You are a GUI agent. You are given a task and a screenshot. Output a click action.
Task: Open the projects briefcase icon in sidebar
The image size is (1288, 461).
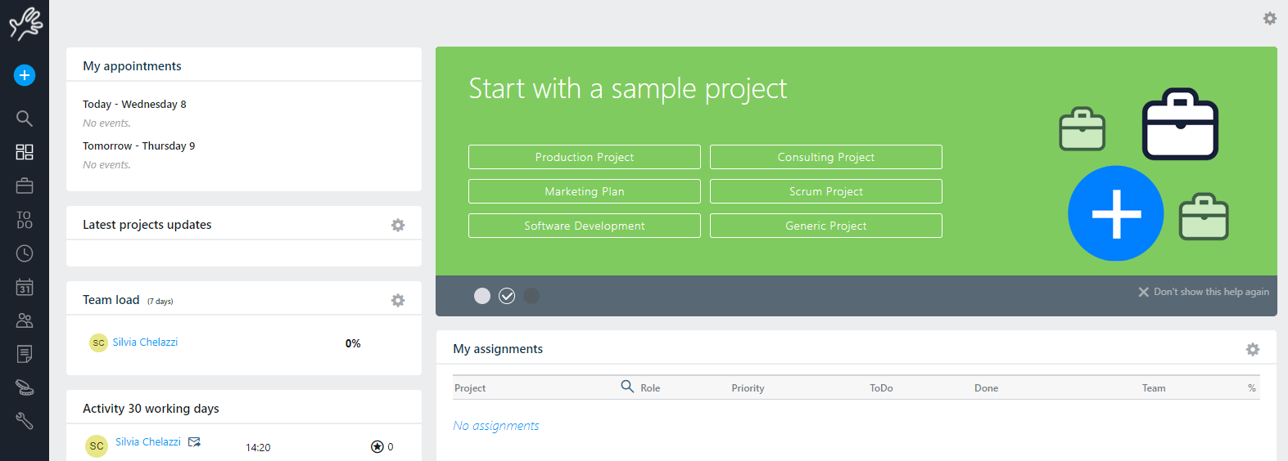coord(25,186)
